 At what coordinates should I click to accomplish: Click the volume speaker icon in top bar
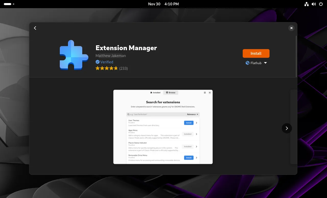tap(314, 4)
